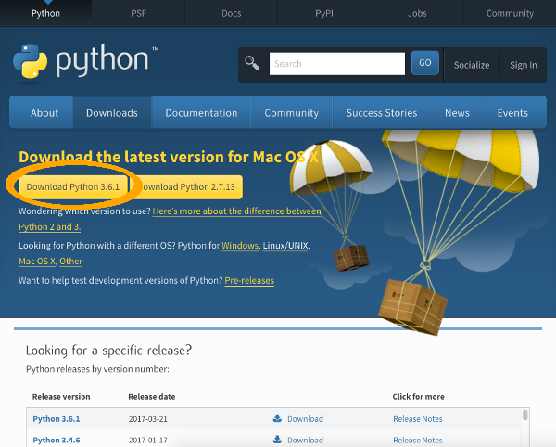
Task: Open the Downloads navigation menu
Action: (x=112, y=113)
